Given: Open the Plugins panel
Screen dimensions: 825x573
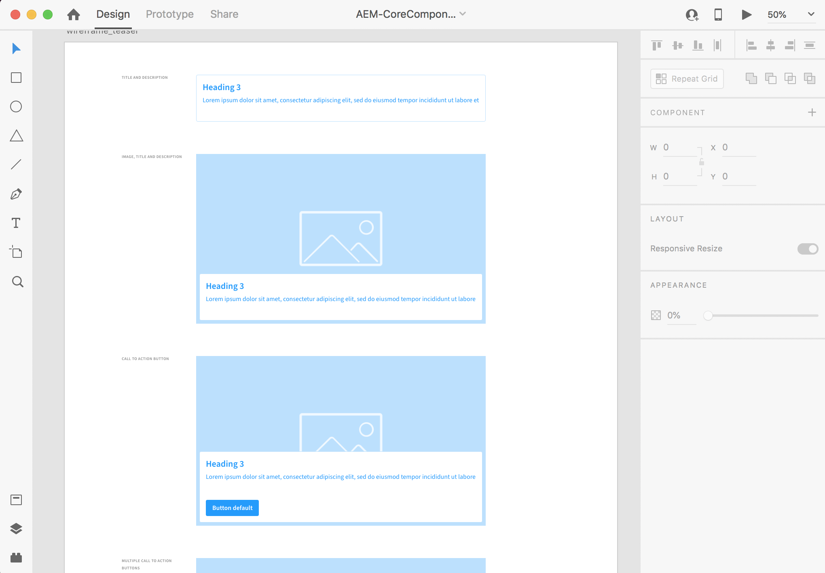Looking at the screenshot, I should (x=16, y=558).
